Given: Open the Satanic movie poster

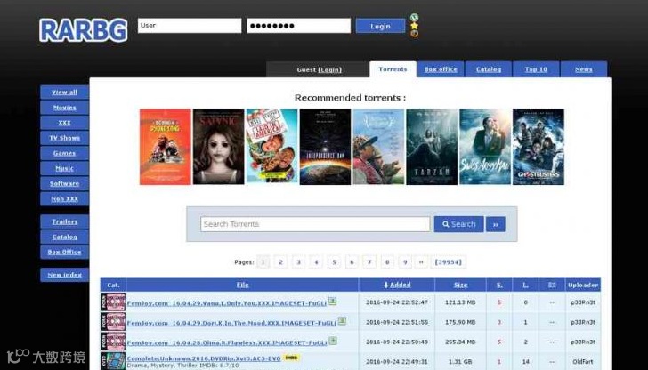Looking at the screenshot, I should (219, 147).
